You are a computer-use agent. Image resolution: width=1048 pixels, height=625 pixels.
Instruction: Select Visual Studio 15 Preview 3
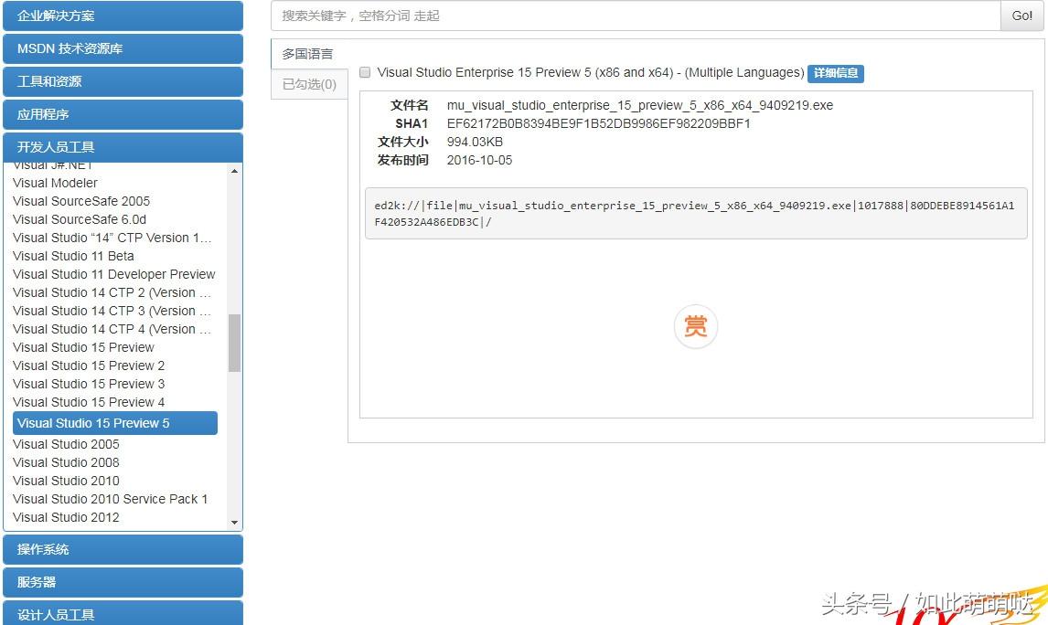(x=88, y=384)
